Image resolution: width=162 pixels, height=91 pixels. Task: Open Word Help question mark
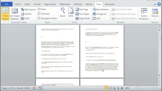[159, 4]
